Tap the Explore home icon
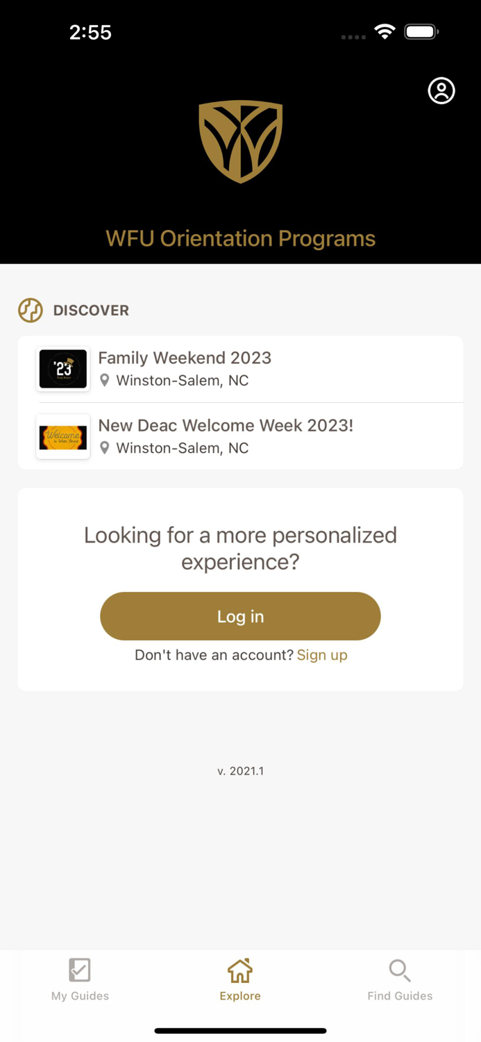The image size is (481, 1042). point(240,970)
